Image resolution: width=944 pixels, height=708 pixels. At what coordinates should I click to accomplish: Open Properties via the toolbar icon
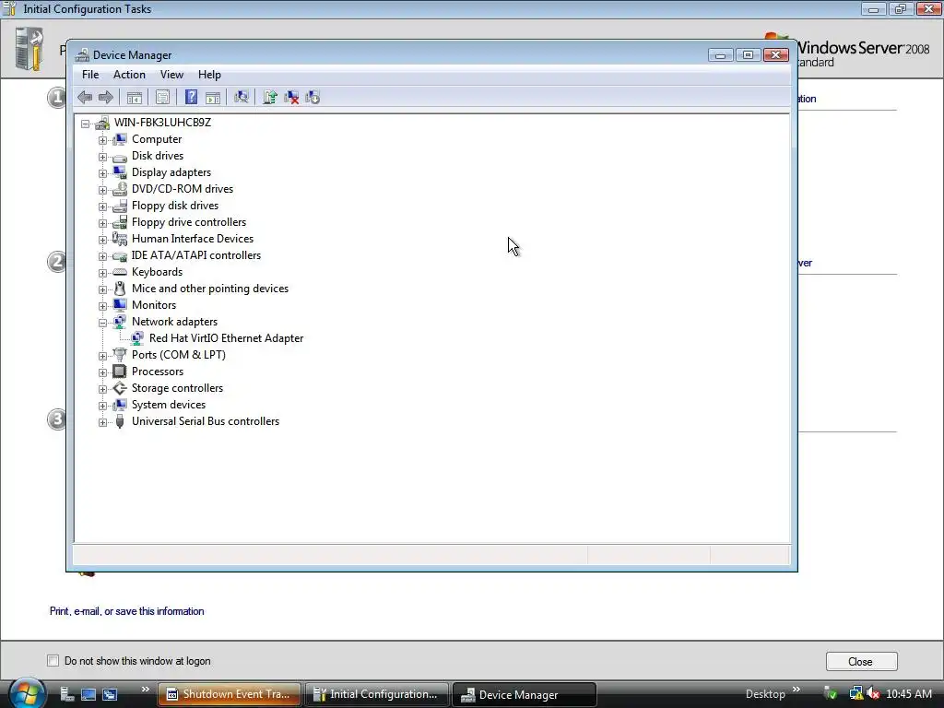[x=162, y=97]
